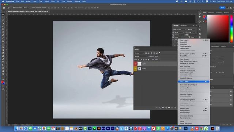Open the Filter menu in menu bar
Screen dimensions: 234x132
[53, 1]
